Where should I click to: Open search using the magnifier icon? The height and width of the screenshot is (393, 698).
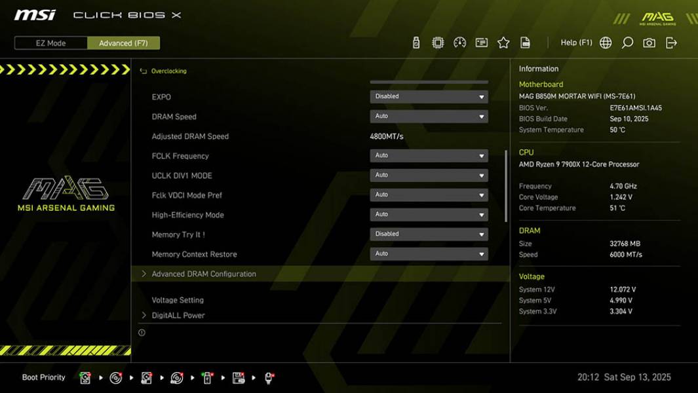[x=627, y=42]
